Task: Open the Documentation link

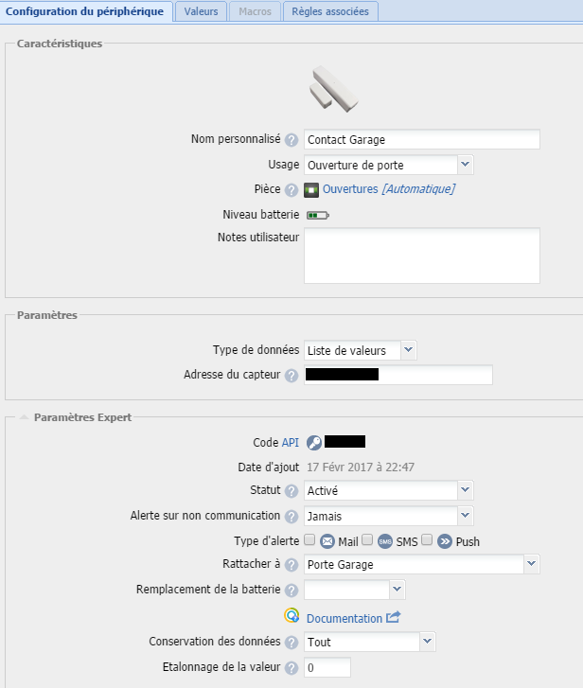Action: pos(344,618)
